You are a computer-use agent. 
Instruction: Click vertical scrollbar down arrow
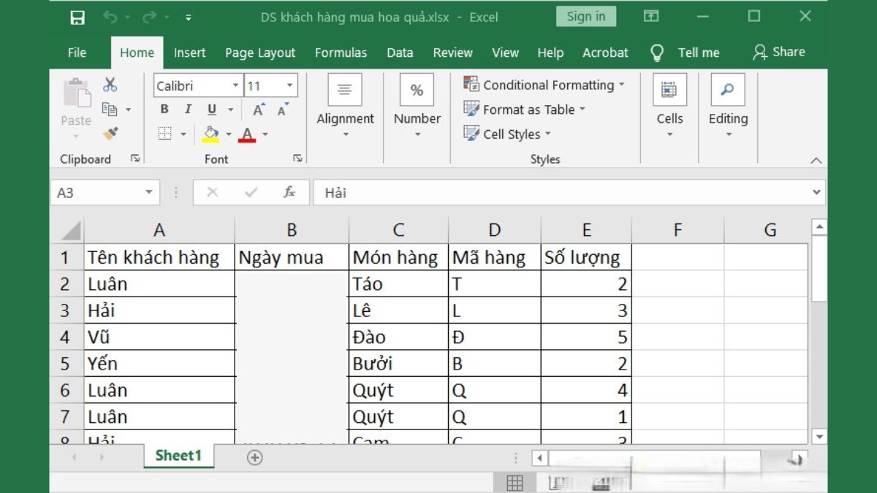pyautogui.click(x=819, y=437)
